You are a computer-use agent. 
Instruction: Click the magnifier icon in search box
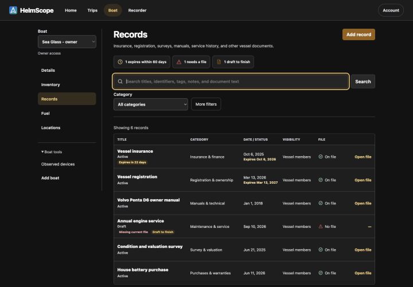click(x=120, y=82)
